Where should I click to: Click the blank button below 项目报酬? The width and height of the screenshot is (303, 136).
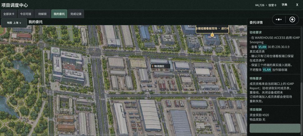(275, 128)
